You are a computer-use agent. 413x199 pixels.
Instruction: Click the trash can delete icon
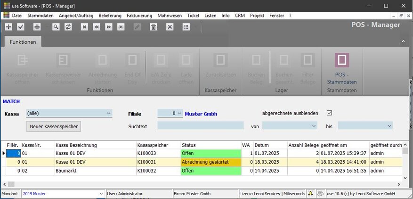(x=154, y=27)
